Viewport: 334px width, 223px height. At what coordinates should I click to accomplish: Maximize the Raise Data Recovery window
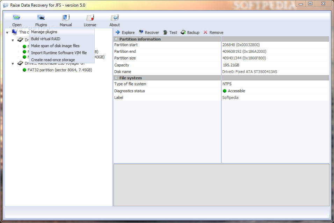[310, 3]
